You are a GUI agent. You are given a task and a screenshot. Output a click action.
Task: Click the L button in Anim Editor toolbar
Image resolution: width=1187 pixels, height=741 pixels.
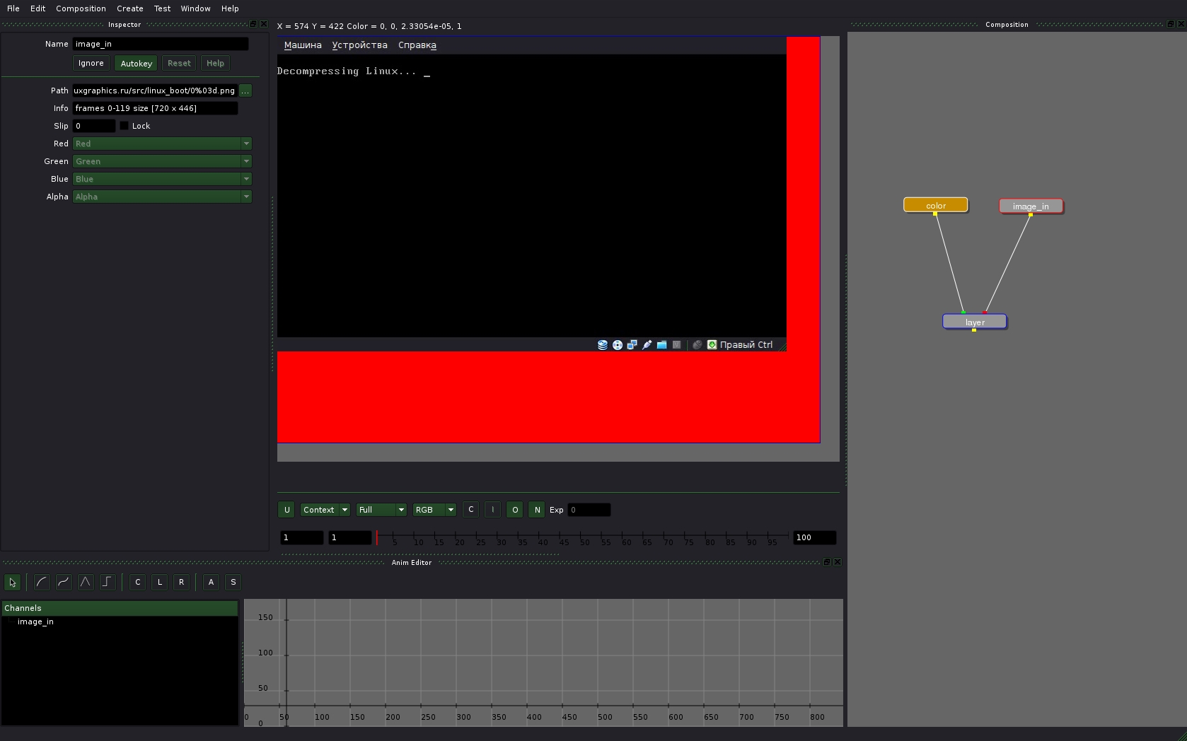tap(160, 582)
